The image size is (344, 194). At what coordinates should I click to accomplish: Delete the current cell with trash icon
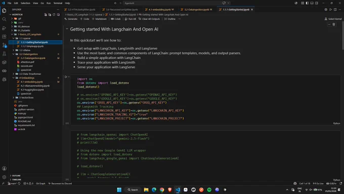[334, 24]
